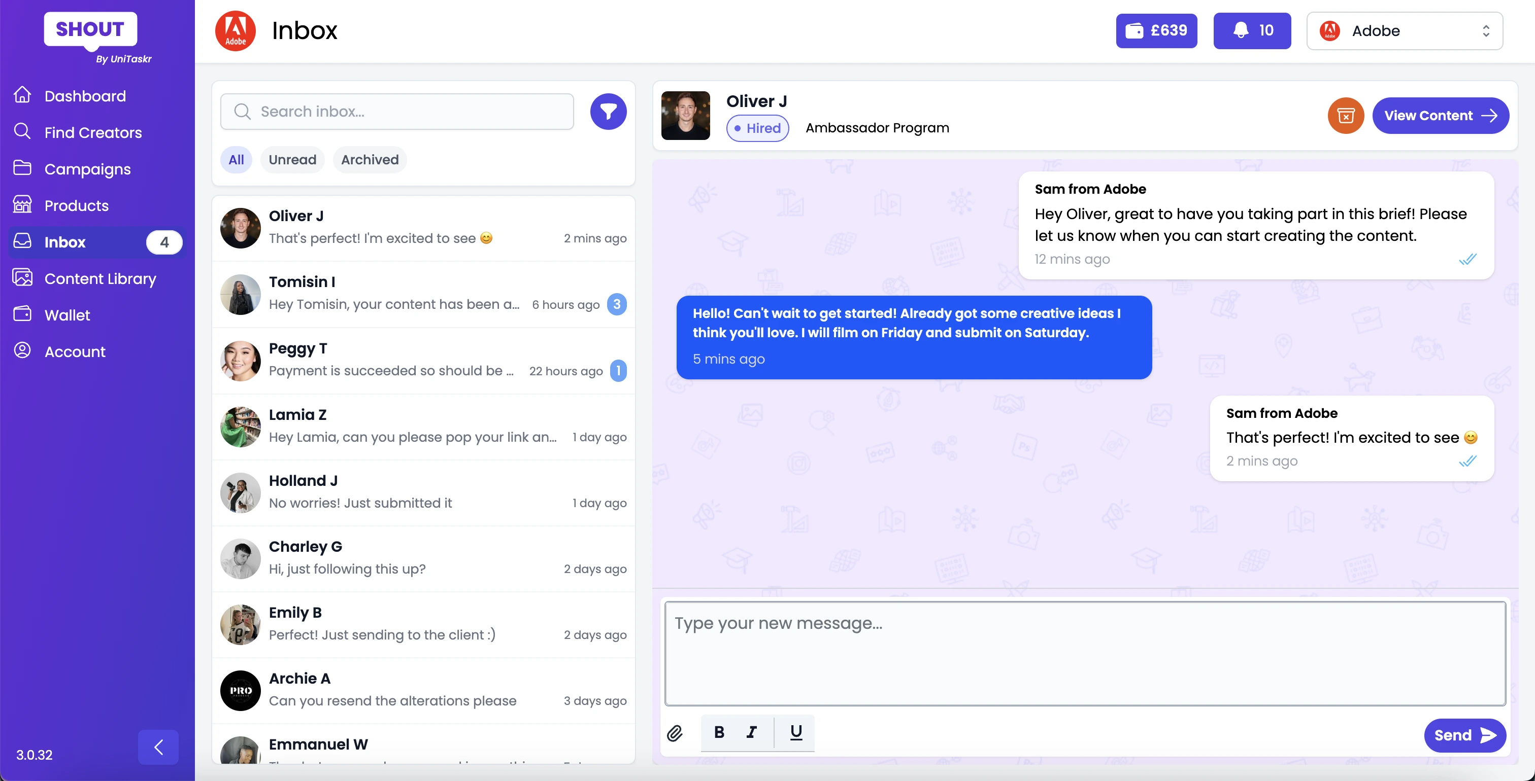Open Find Creators in the sidebar

pos(93,132)
